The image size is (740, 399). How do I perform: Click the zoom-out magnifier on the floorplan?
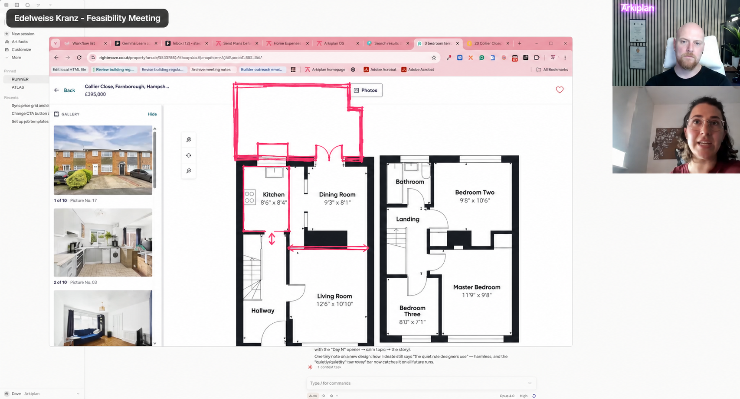pos(189,171)
